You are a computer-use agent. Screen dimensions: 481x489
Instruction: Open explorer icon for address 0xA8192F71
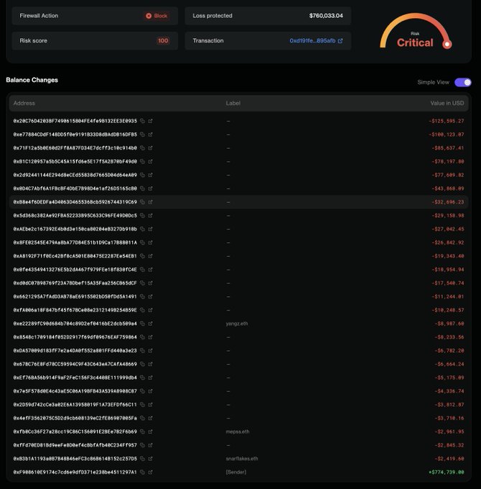click(x=150, y=256)
